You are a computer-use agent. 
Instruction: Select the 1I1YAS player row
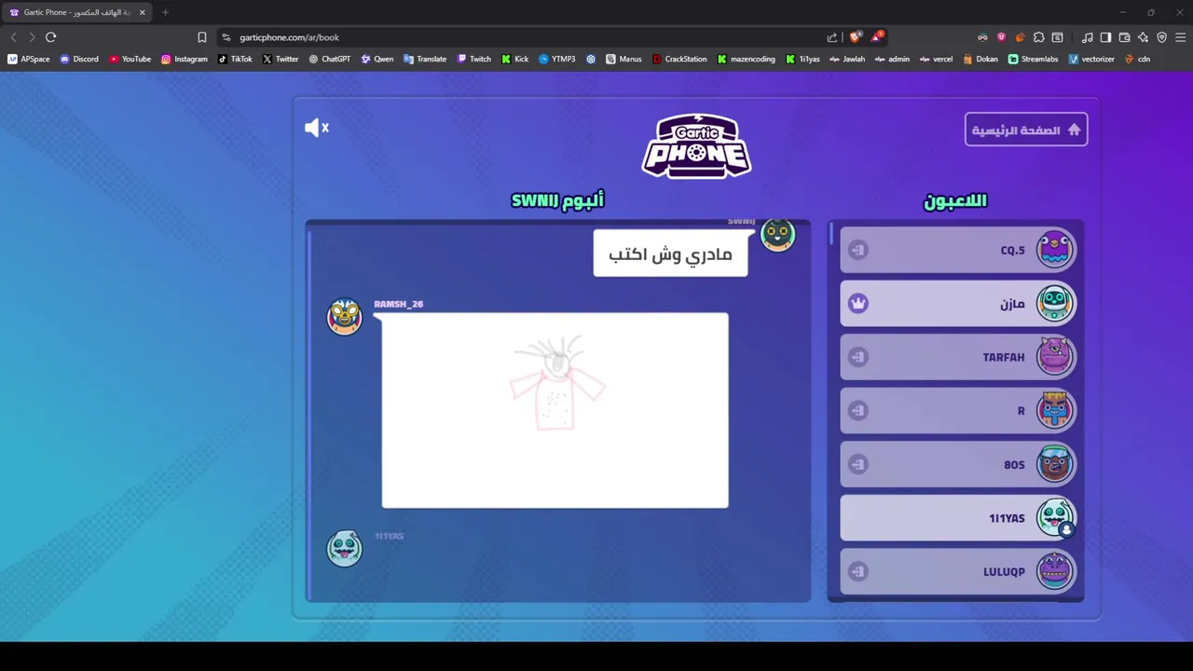[958, 518]
